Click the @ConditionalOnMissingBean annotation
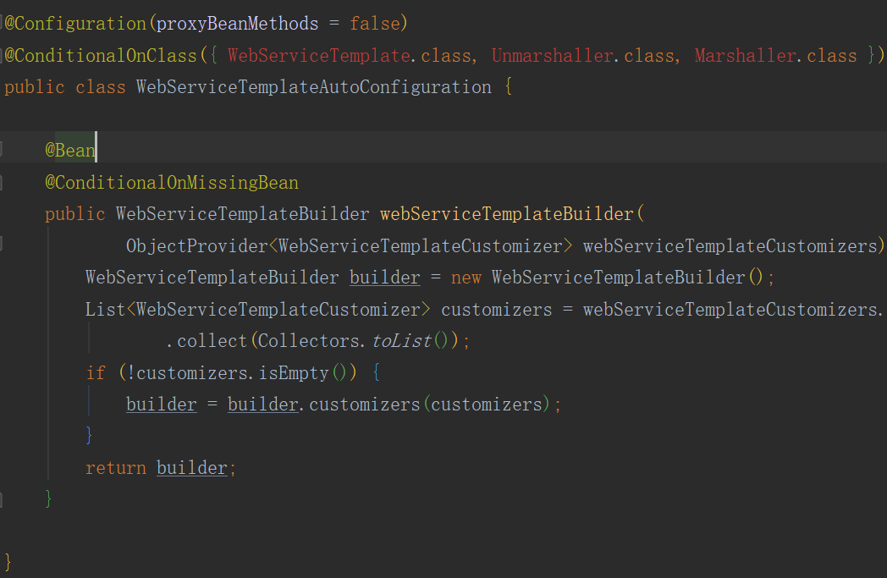Viewport: 887px width, 578px height. (x=172, y=182)
